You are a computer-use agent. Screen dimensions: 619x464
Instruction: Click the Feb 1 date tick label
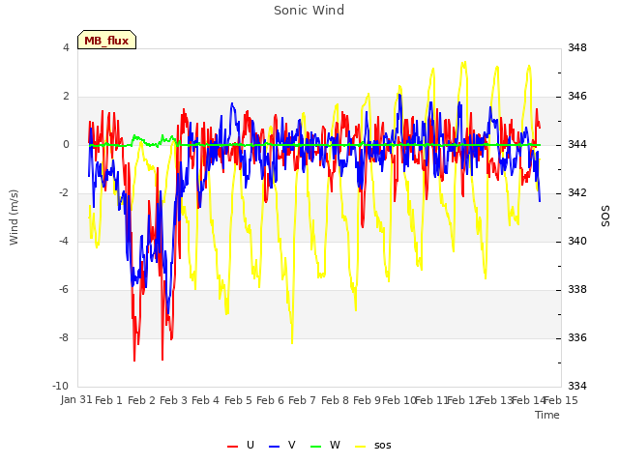[x=108, y=400]
